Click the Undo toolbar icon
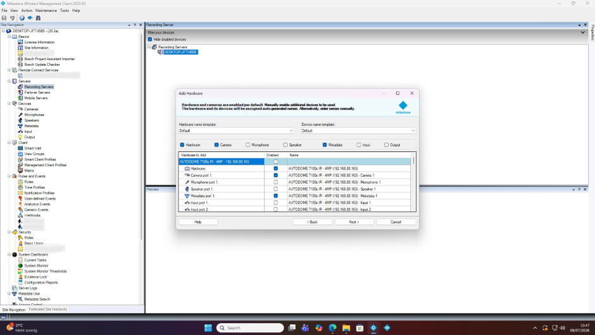Screen dimensions: 595x335 [12, 18]
